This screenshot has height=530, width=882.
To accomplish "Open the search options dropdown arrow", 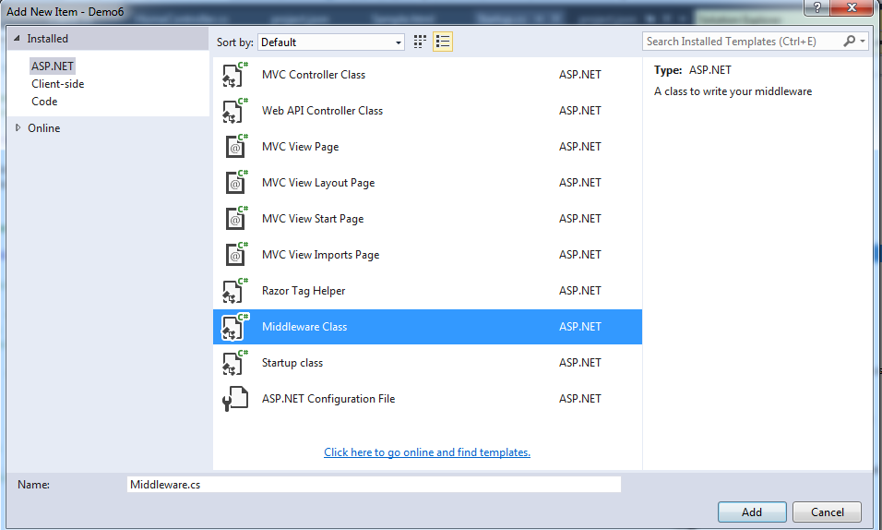I will [x=863, y=42].
